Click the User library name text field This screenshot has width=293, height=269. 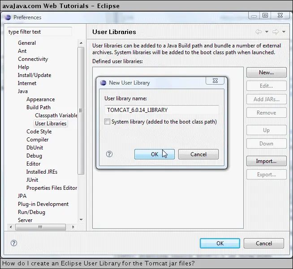(x=161, y=110)
